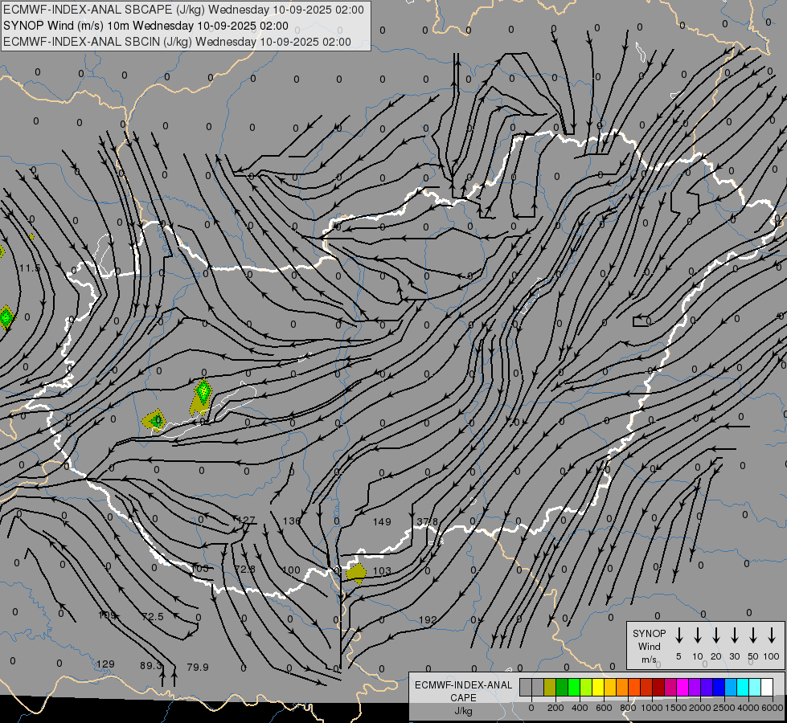Click the 37.8 value on the map
Viewport: 787px width, 723px height.
pyautogui.click(x=428, y=522)
